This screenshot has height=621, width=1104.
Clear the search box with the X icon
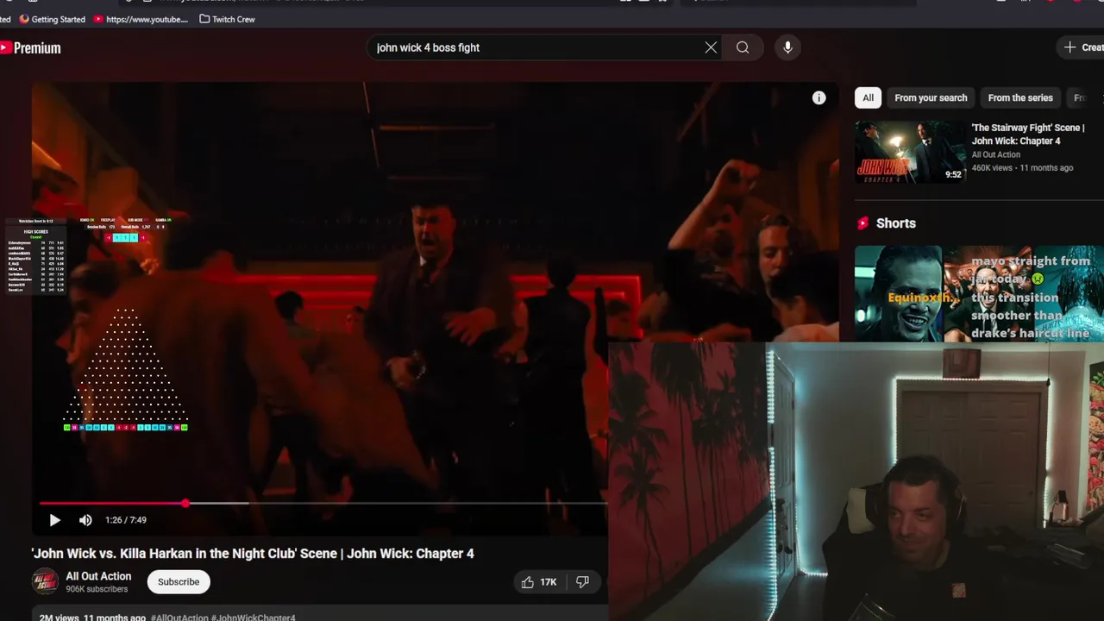pyautogui.click(x=711, y=47)
